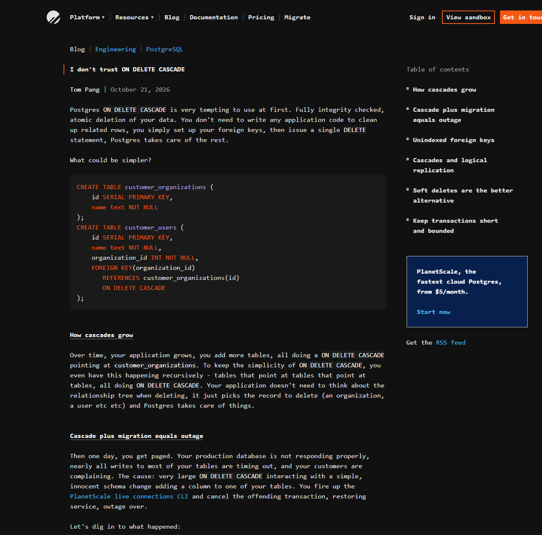Click the 'How cascades grow' section heading
The height and width of the screenshot is (535, 542).
tap(102, 335)
